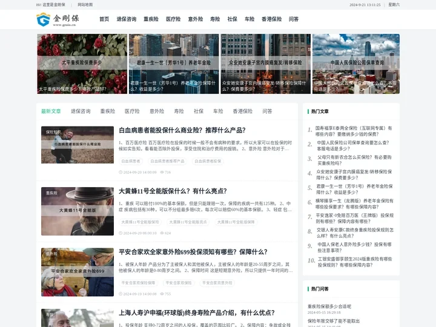Open hot article 5 君康一生一世养老年金险
The height and width of the screenshot is (327, 436).
pyautogui.click(x=354, y=189)
